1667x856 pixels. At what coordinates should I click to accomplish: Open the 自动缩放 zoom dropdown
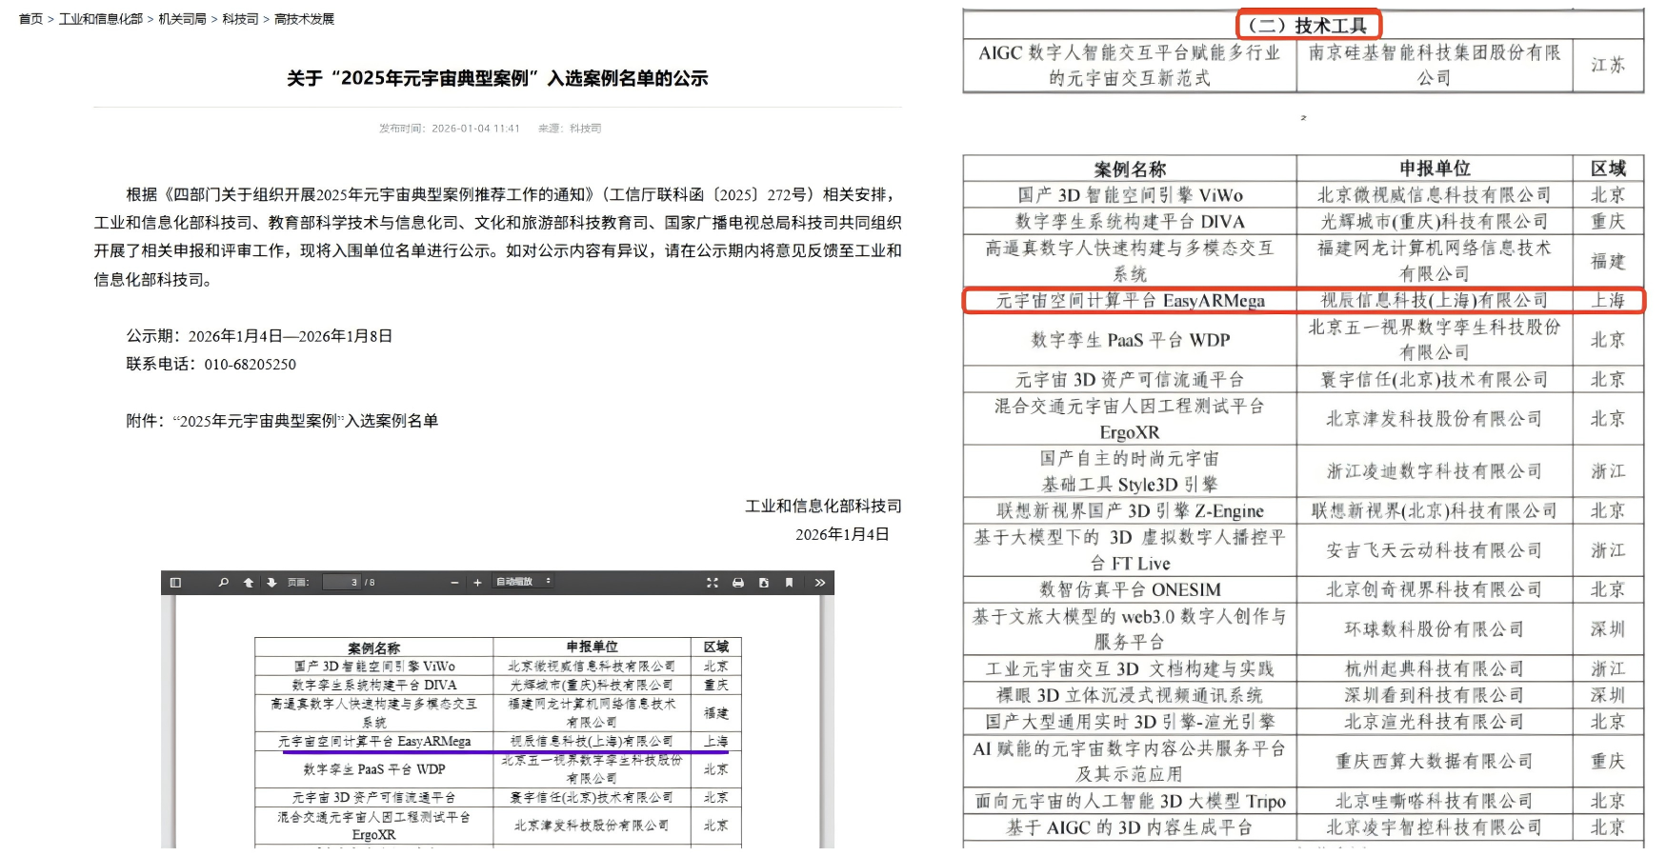pyautogui.click(x=522, y=582)
